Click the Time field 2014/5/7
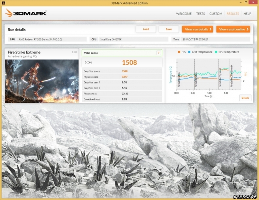The width and height of the screenshot is (259, 200). tap(215, 39)
